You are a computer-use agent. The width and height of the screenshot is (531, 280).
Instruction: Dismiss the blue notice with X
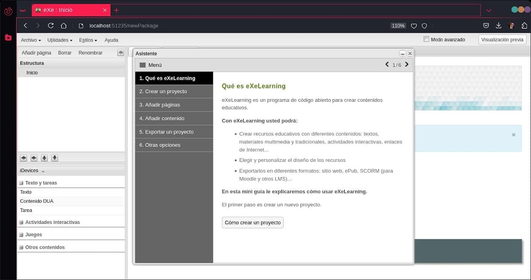point(513,135)
